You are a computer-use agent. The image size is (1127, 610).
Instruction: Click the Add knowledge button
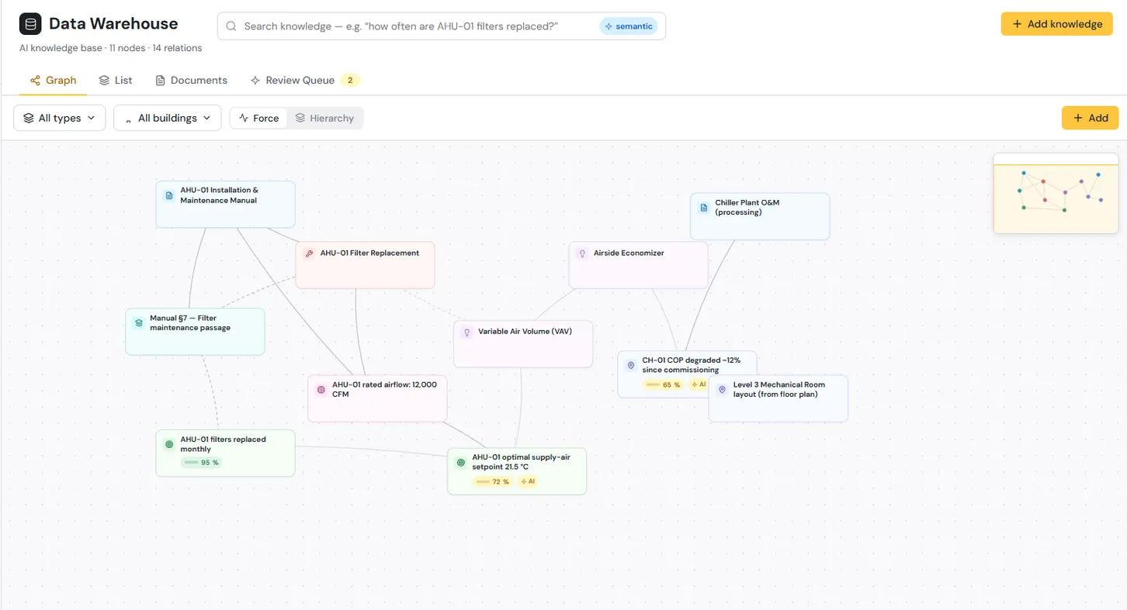coord(1057,24)
